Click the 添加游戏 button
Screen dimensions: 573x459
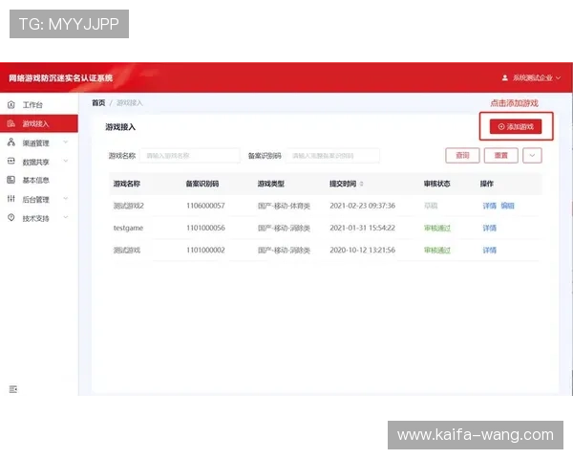(x=516, y=126)
